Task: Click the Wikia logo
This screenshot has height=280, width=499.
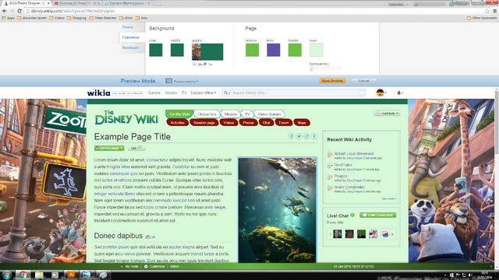Action: point(99,93)
